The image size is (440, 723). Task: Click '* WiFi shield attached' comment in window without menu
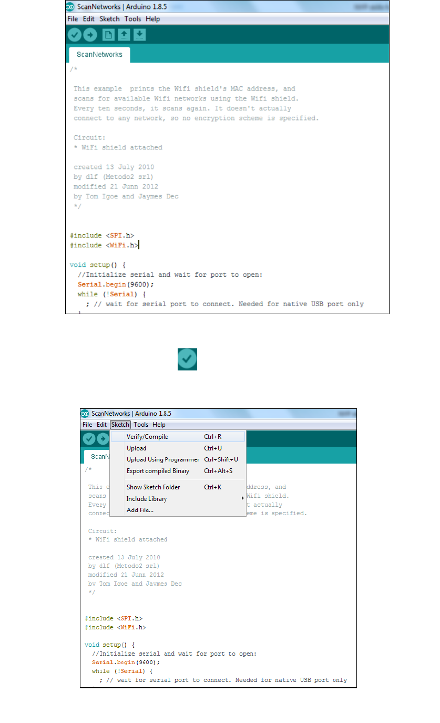(118, 147)
